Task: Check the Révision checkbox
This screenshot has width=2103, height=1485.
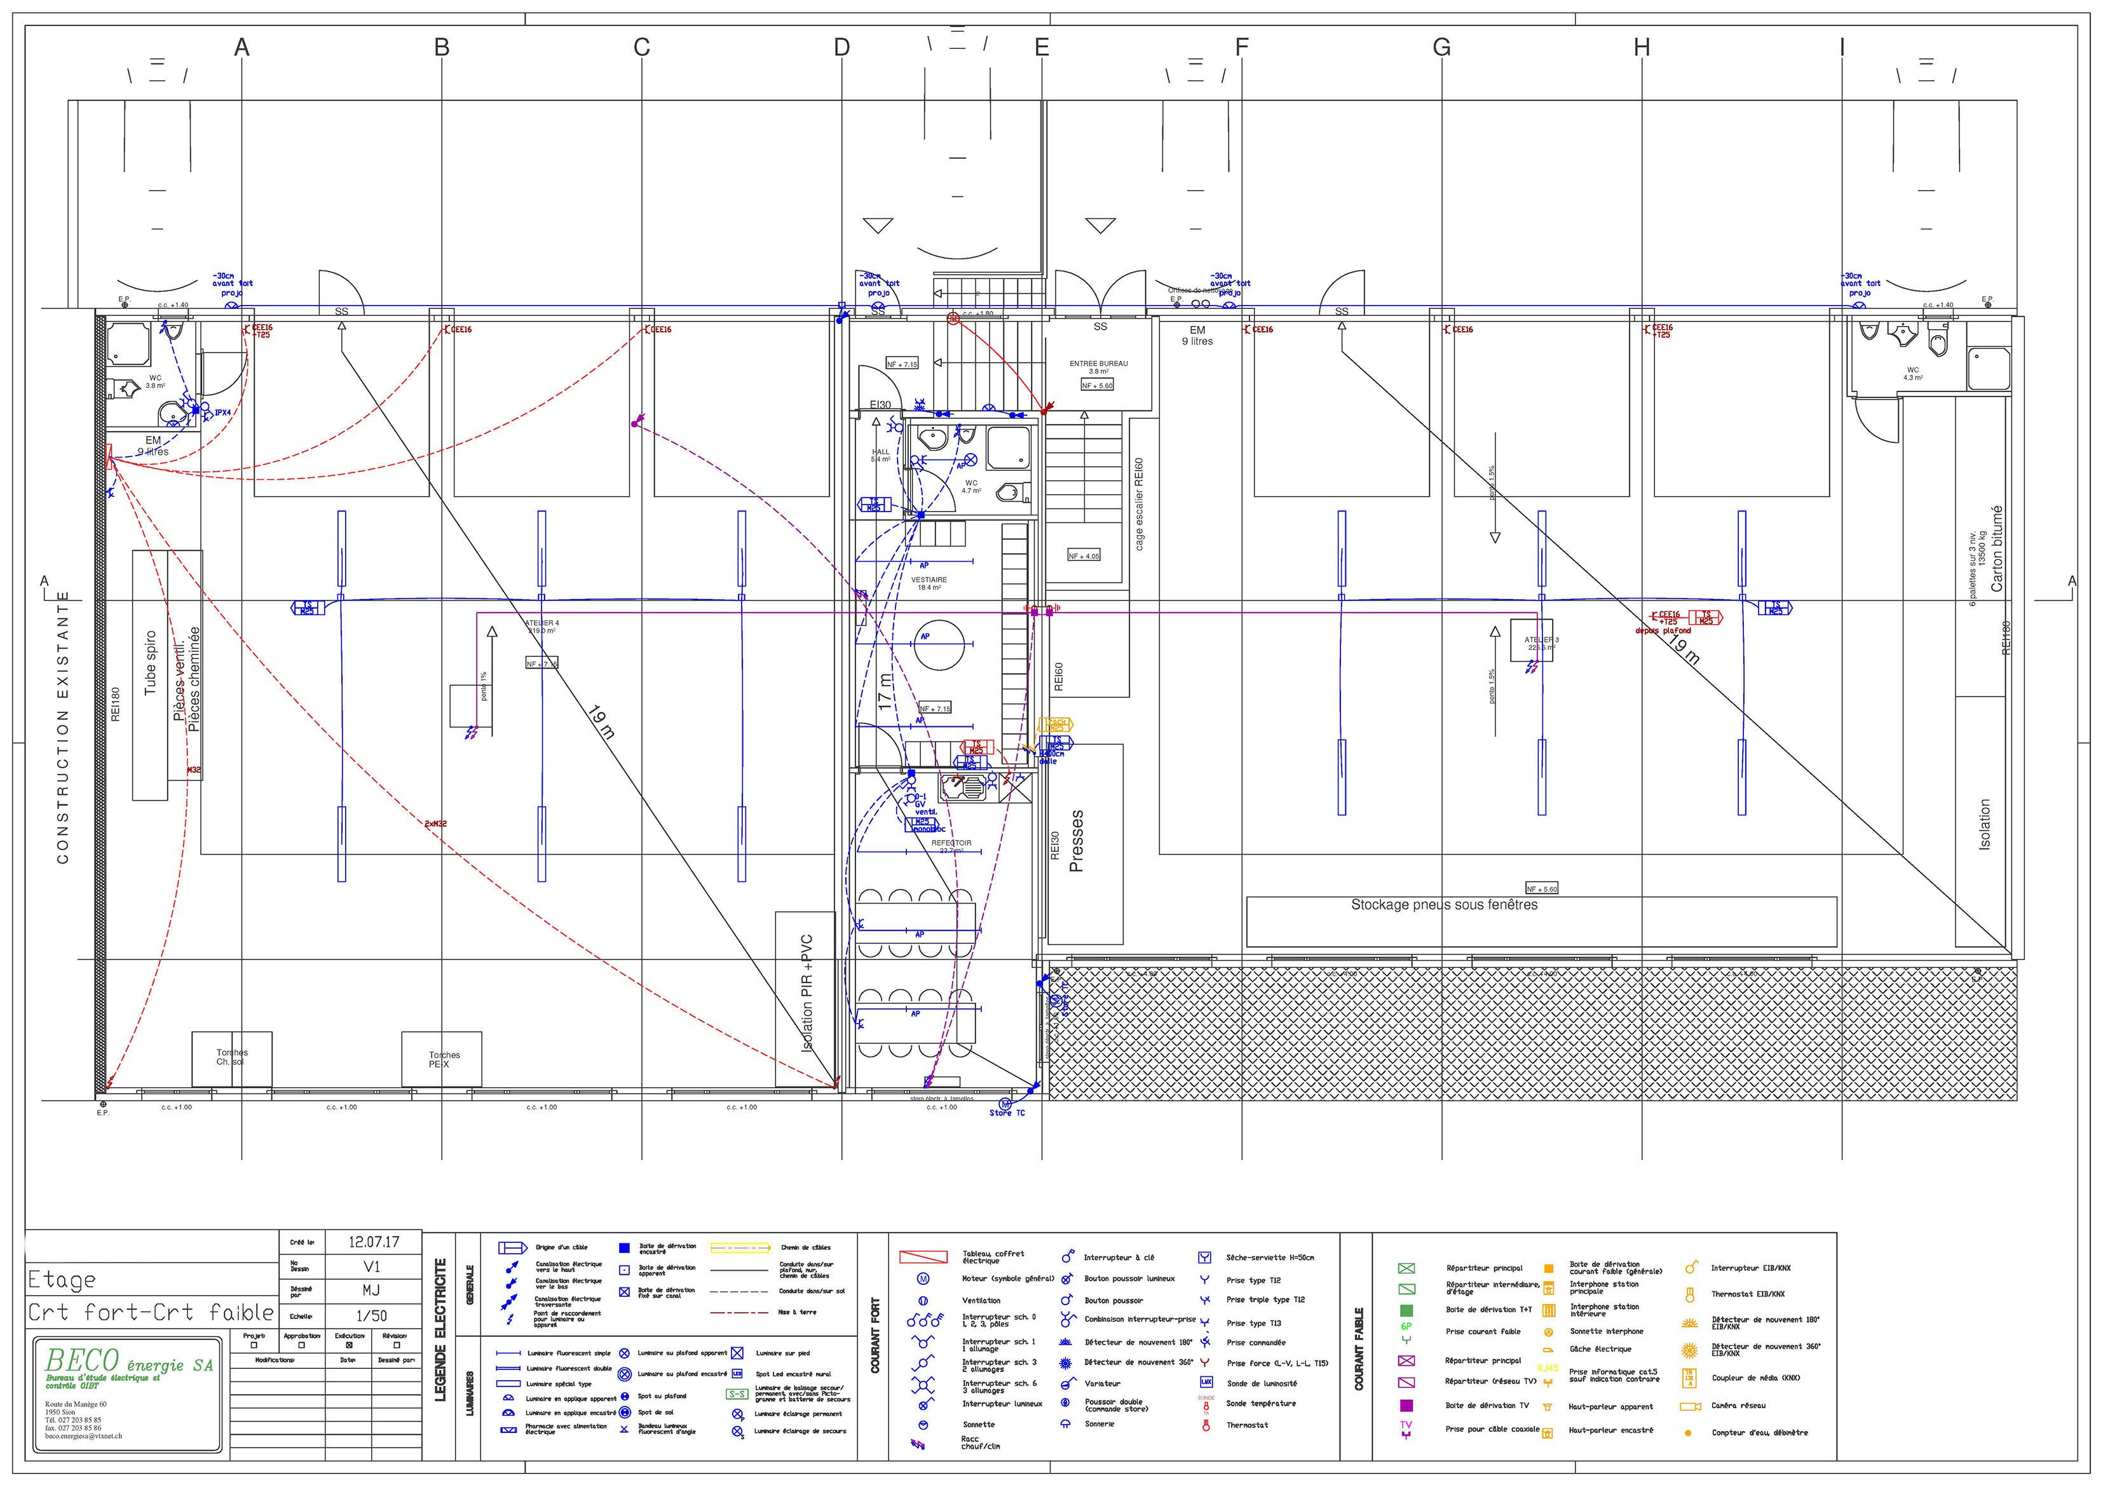Action: tap(397, 1345)
